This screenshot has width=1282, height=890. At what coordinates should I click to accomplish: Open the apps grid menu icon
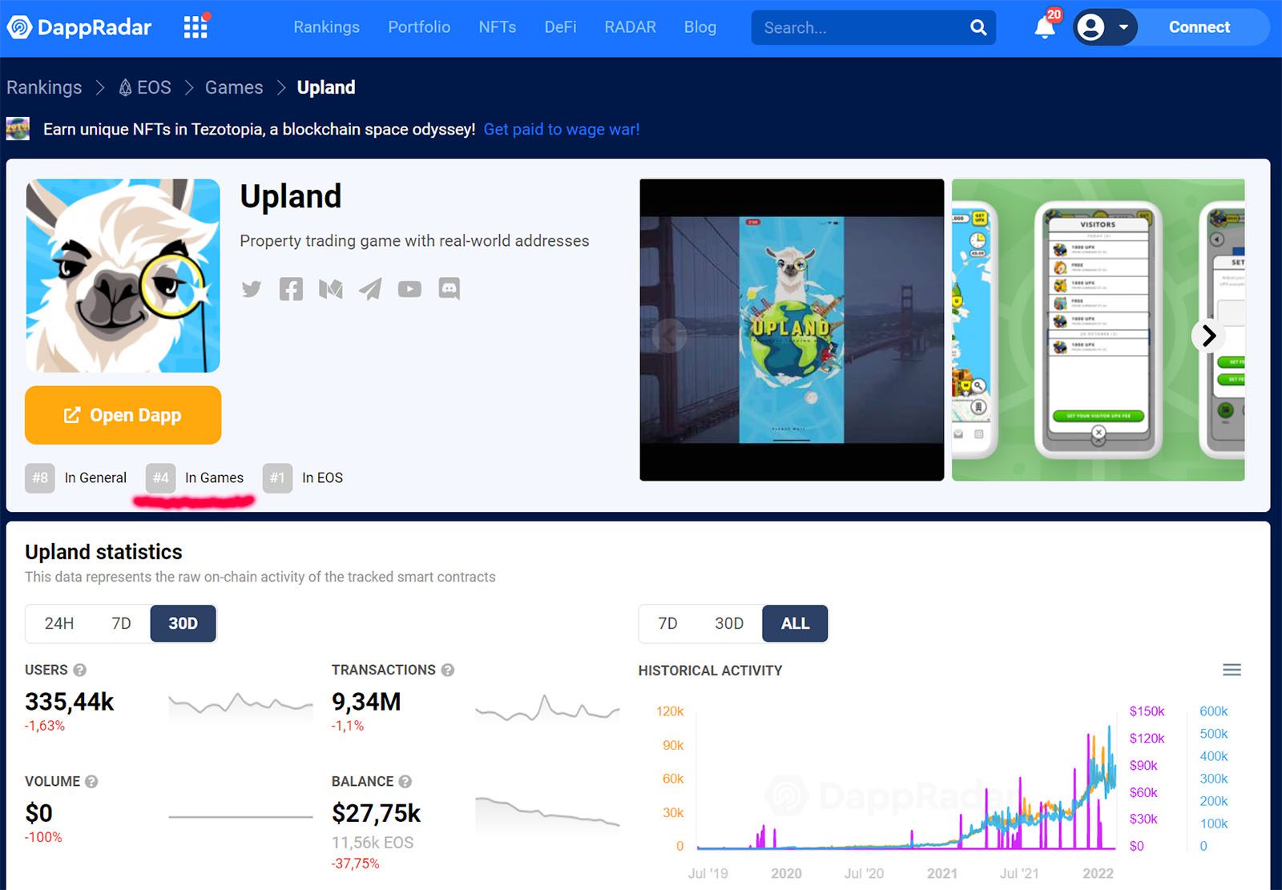(196, 27)
